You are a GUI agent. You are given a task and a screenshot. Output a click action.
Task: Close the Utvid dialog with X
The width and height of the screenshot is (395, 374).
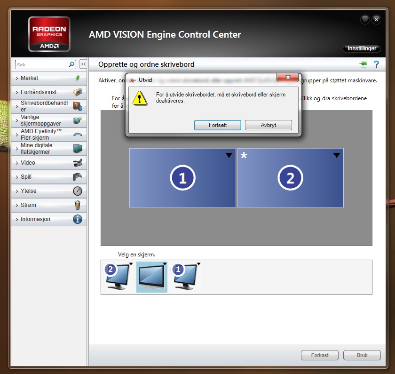tap(288, 78)
